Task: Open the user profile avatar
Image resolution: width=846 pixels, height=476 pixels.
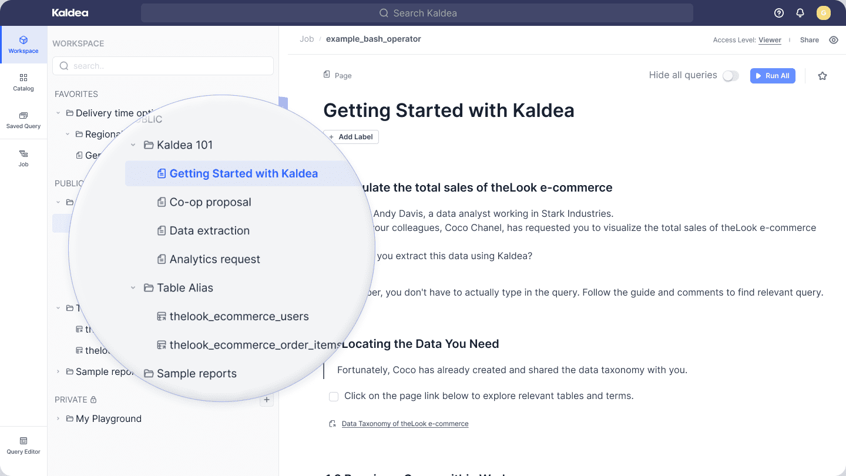Action: pos(824,13)
